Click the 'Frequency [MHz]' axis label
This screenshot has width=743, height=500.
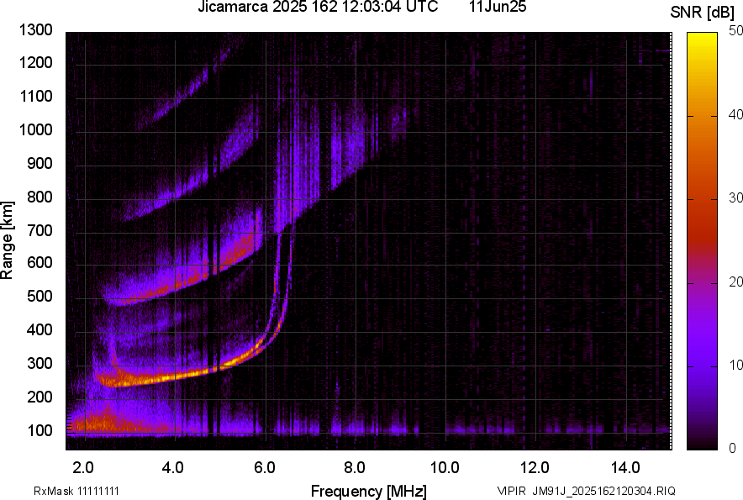tap(369, 491)
